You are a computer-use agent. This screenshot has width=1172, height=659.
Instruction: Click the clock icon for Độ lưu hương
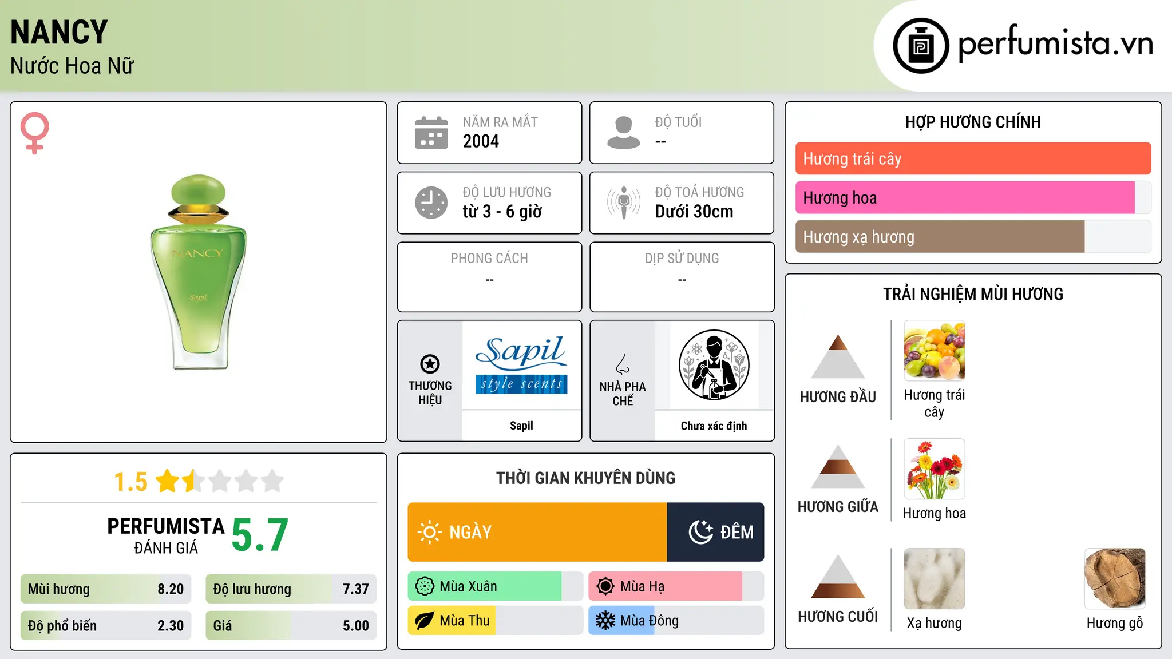[431, 203]
